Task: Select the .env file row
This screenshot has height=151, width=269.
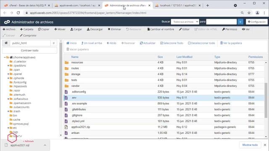Action: [x=164, y=98]
